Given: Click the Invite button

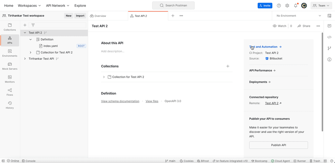Looking at the screenshot, I should (265, 6).
